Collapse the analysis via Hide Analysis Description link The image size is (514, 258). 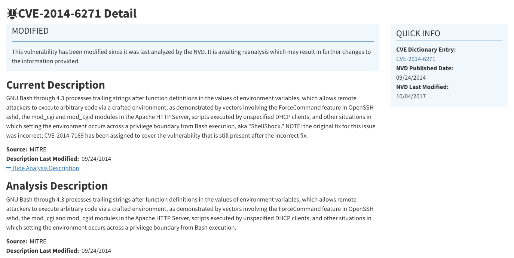[46, 168]
